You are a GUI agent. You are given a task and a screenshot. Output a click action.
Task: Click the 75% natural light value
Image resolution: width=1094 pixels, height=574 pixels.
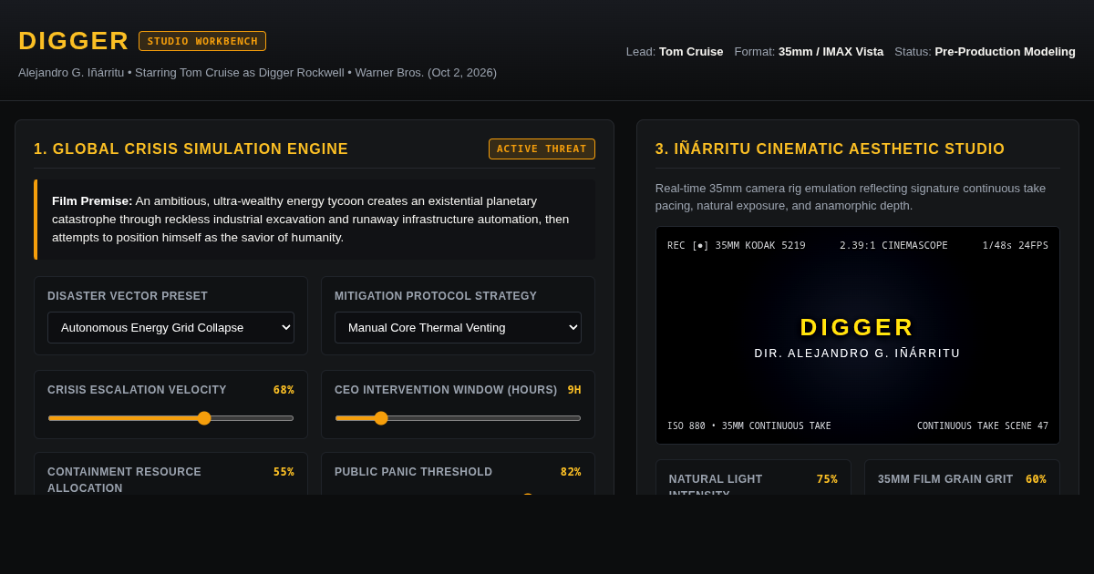(827, 479)
